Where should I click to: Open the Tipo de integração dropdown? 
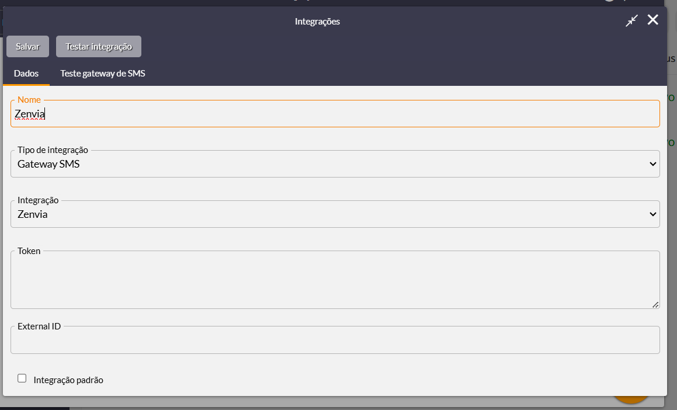(335, 164)
